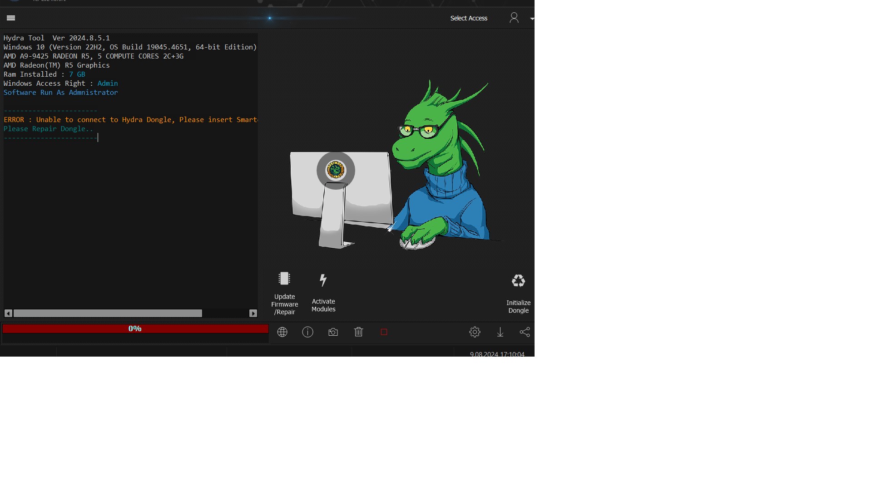Click the AMD Radeon(TM) R5 Graphics line
The image size is (872, 490).
tap(57, 65)
